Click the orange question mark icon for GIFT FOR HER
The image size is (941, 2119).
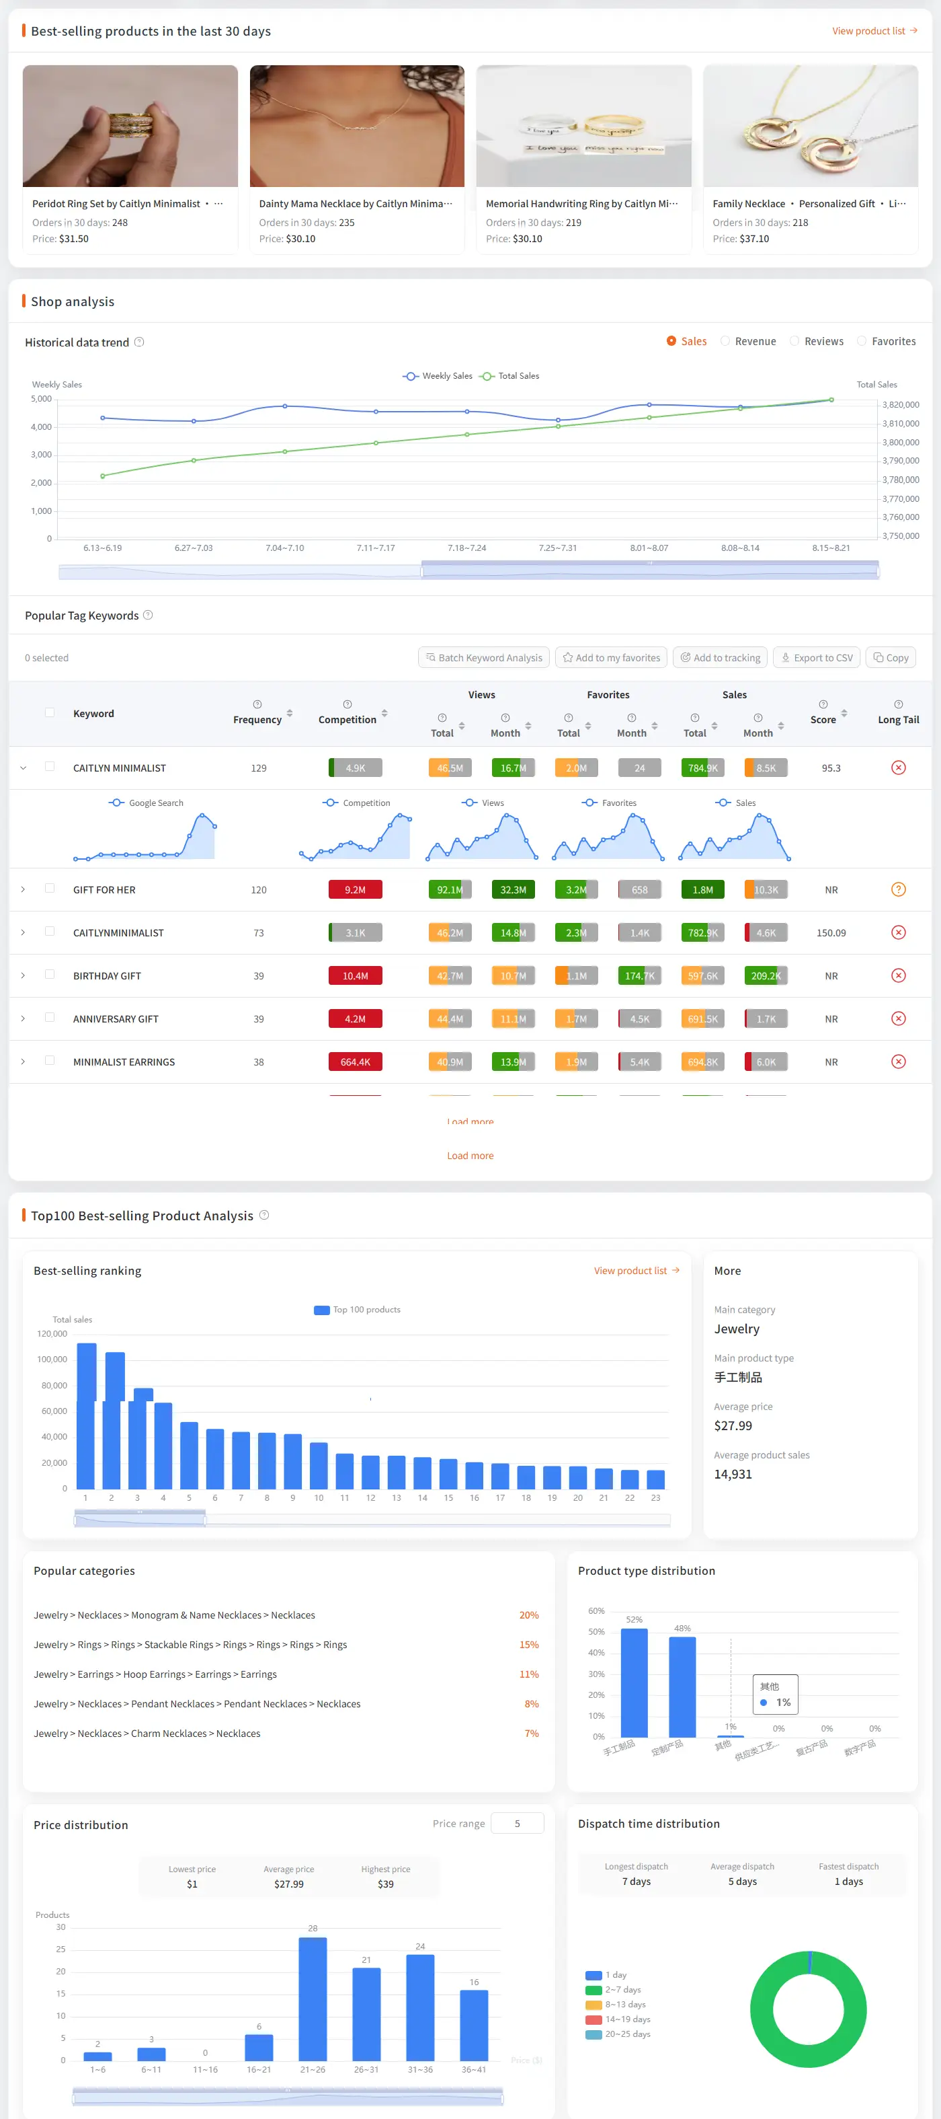pyautogui.click(x=898, y=889)
